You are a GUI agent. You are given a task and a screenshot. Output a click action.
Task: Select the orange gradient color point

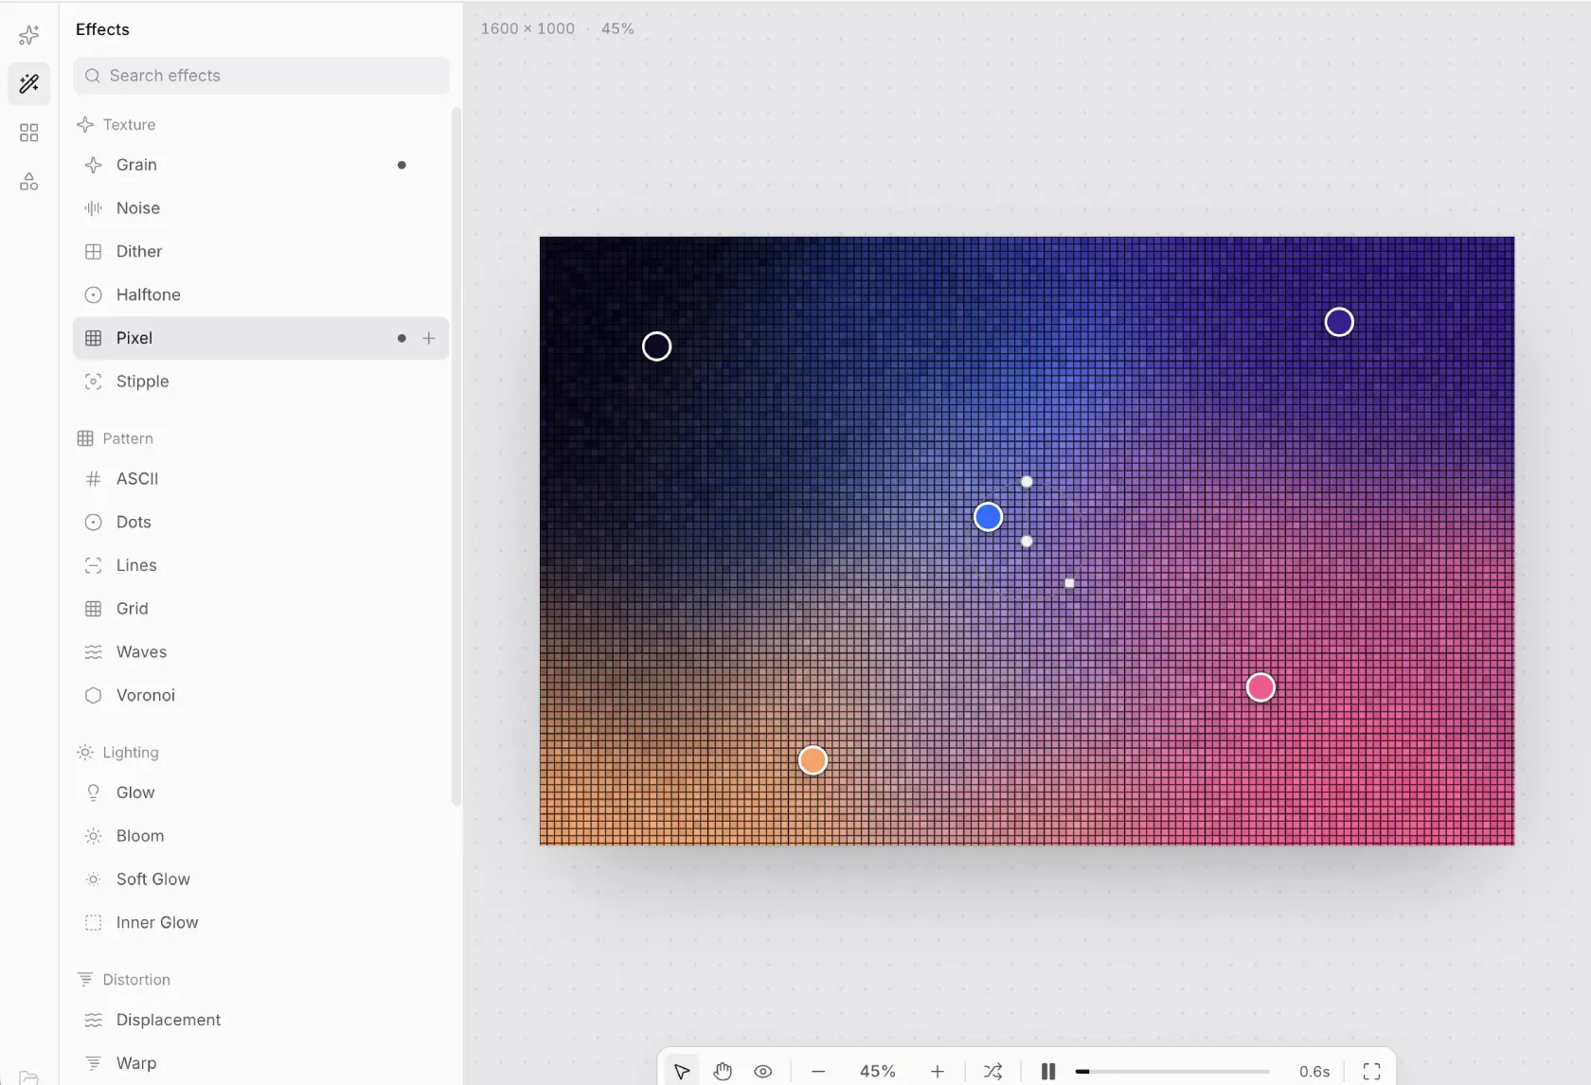(813, 760)
